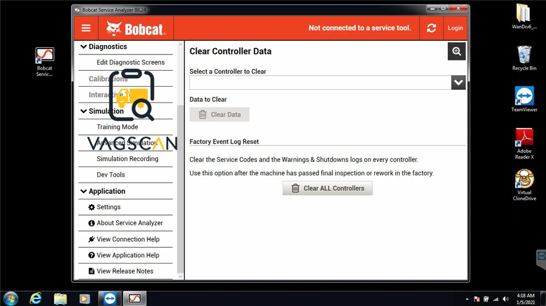546x306 pixels.
Task: Click sidebar scrollbar up arrow
Action: pyautogui.click(x=180, y=45)
